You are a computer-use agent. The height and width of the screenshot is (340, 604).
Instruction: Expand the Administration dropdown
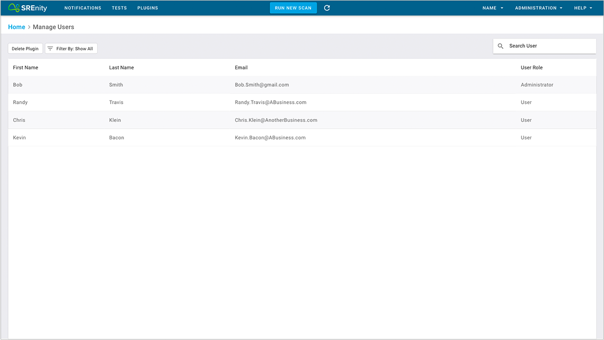point(538,8)
